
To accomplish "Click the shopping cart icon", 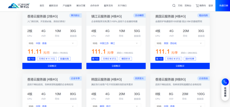I will (x=197, y=6).
